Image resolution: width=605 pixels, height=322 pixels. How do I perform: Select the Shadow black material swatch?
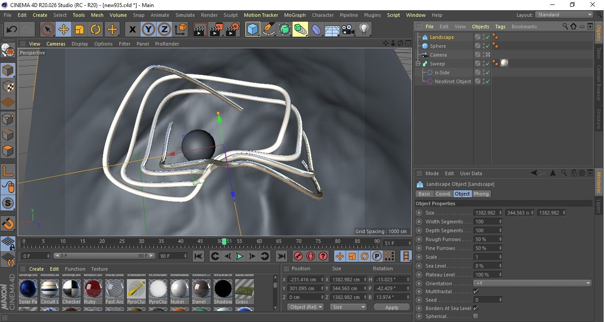(x=223, y=289)
